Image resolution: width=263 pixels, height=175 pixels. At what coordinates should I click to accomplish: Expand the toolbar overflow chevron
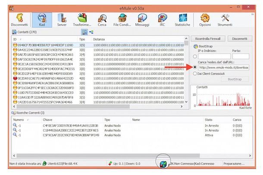252,15
